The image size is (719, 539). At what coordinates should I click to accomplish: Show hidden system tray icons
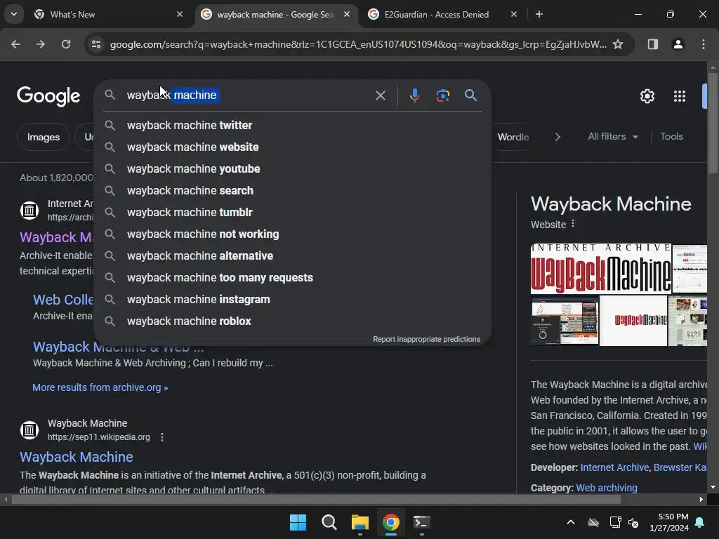[x=570, y=522]
